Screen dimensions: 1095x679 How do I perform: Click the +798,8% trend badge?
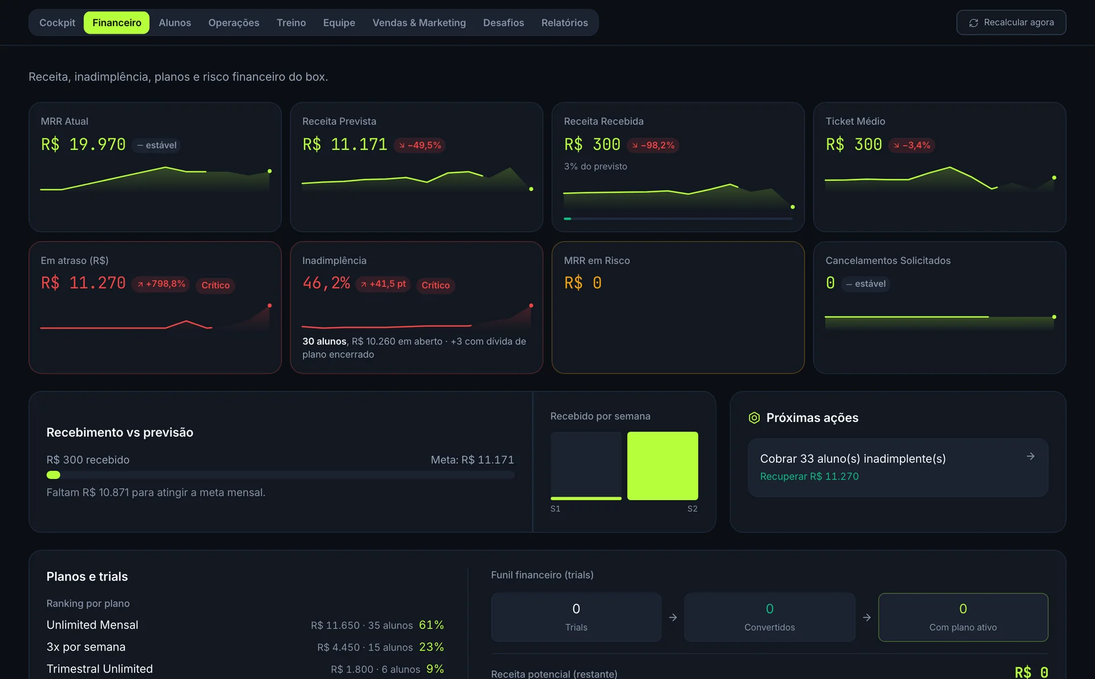161,284
